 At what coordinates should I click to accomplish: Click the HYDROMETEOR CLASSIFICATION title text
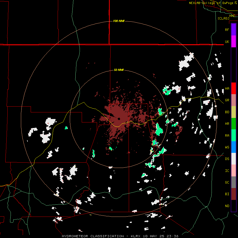tap(93, 236)
